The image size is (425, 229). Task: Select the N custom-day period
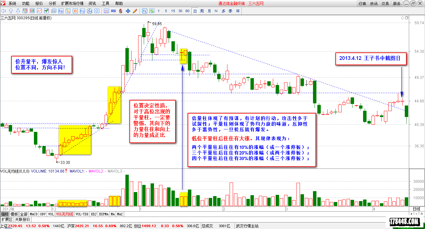(x=216, y=11)
